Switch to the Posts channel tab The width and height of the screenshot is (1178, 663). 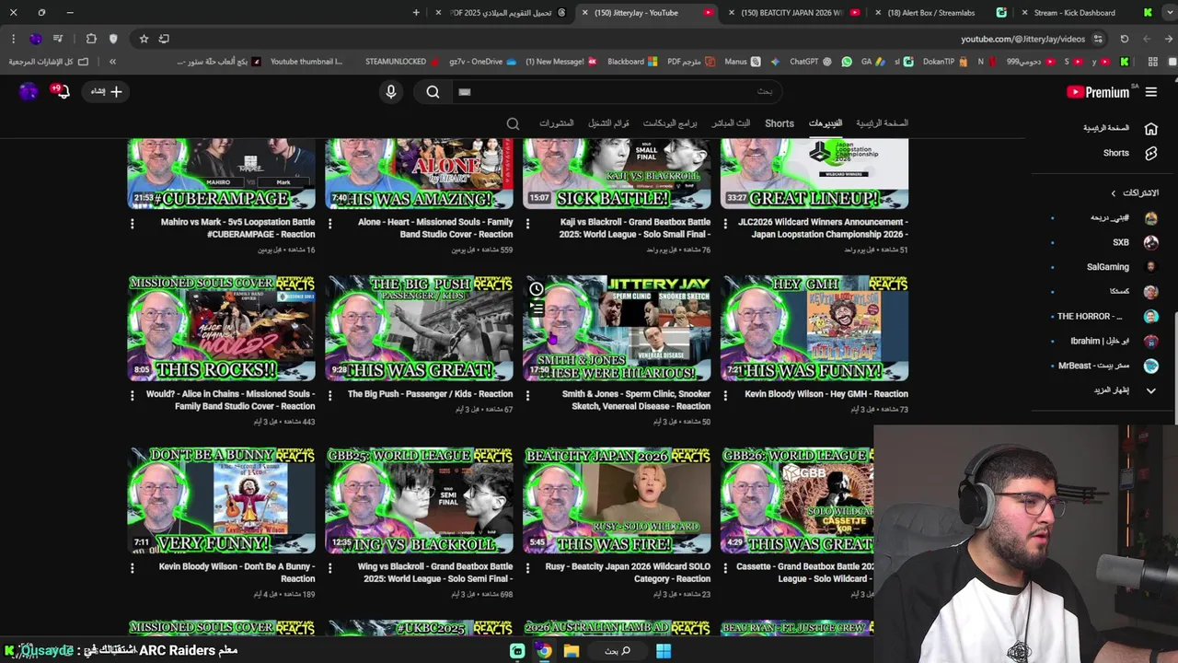tap(557, 123)
